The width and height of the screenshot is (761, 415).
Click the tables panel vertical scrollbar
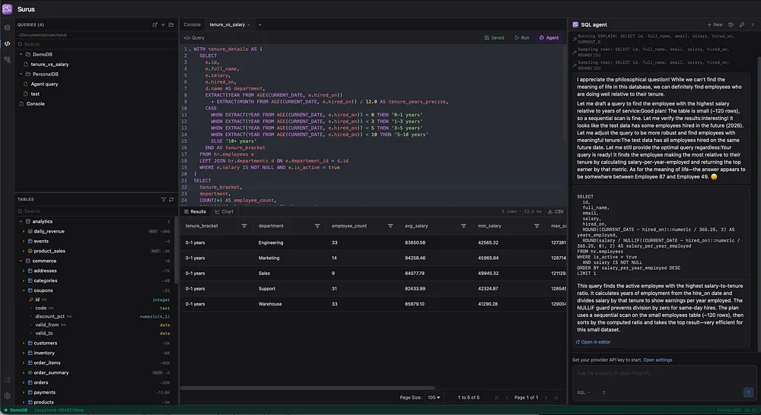tap(177, 250)
